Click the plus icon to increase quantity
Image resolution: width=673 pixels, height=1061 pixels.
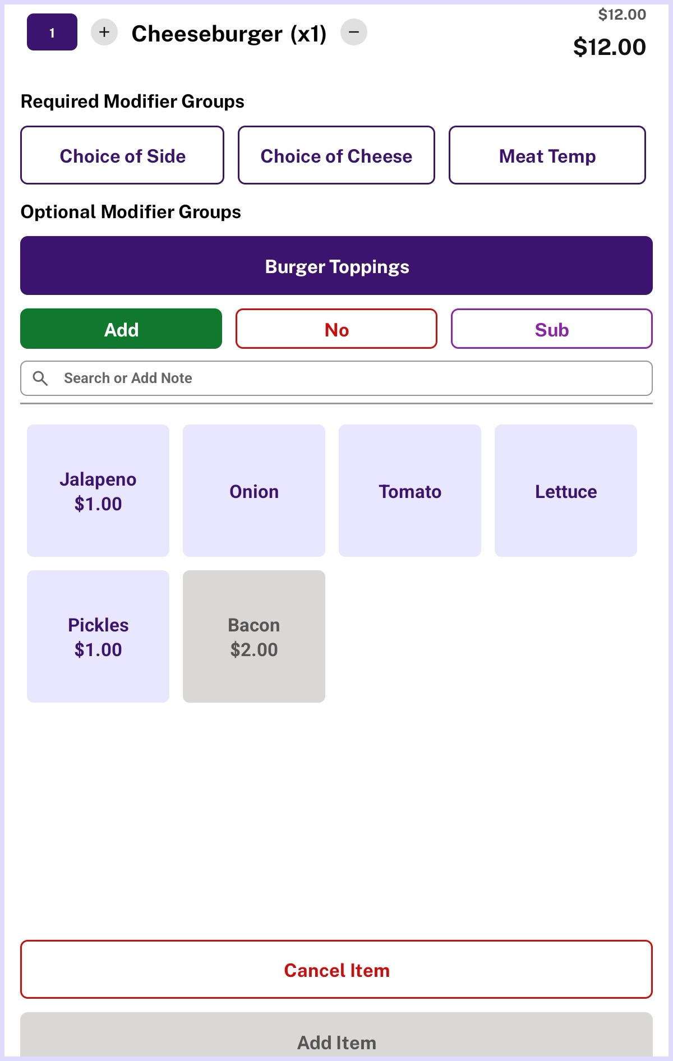[104, 32]
